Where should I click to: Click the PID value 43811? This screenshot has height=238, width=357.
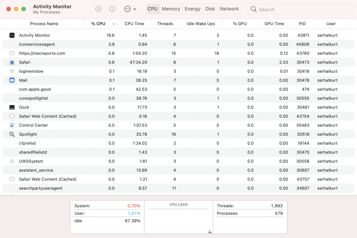click(x=303, y=35)
